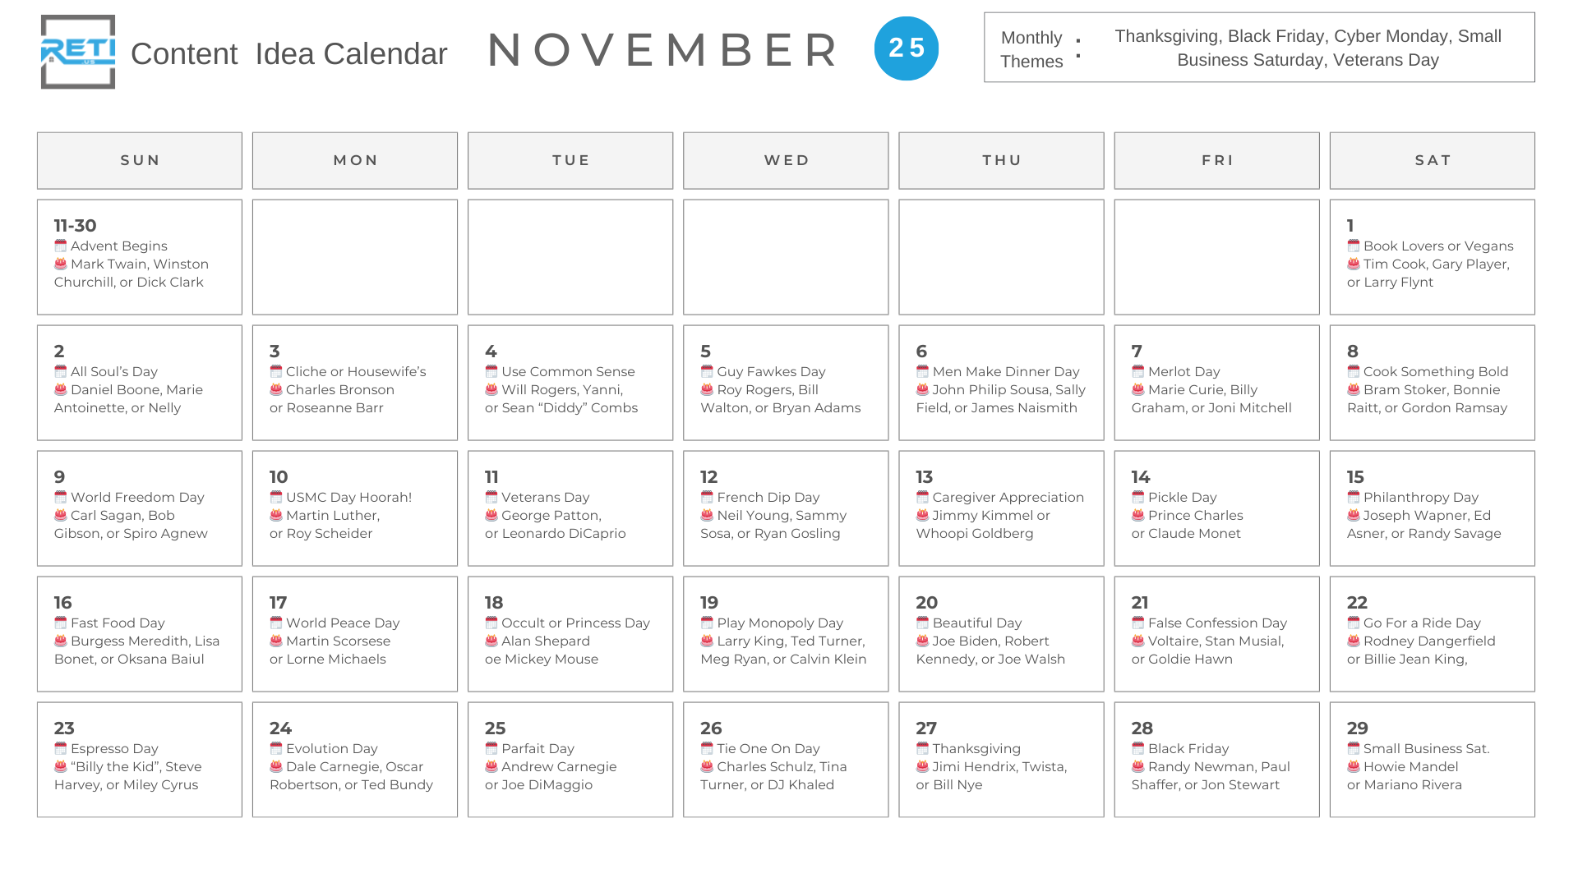The height and width of the screenshot is (887, 1578).
Task: Click the cake icon beside Tim Cook
Action: (1353, 264)
